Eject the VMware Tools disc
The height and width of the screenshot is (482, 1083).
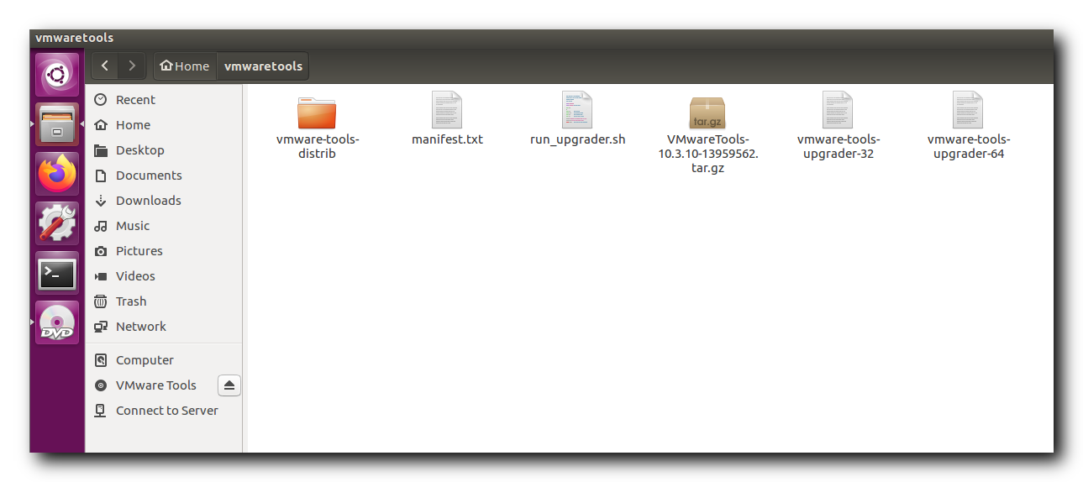tap(229, 385)
